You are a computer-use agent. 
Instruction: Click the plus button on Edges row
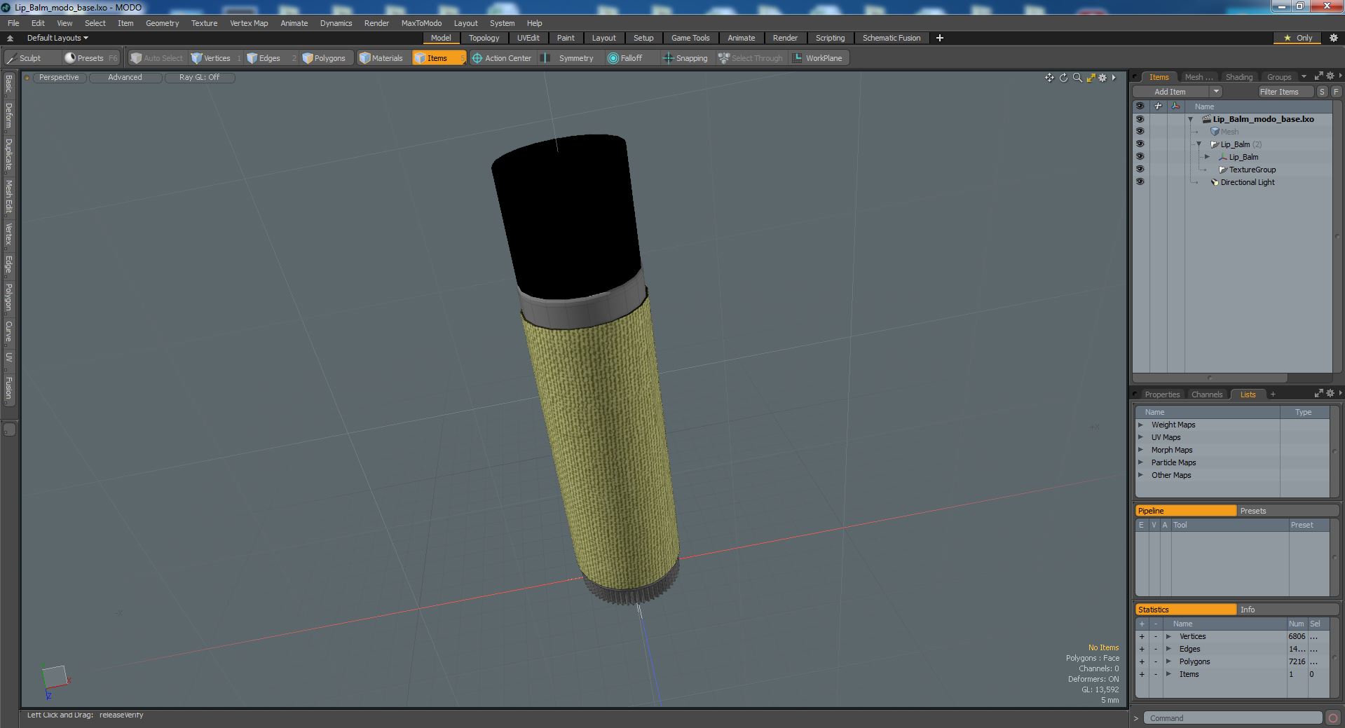coord(1142,649)
